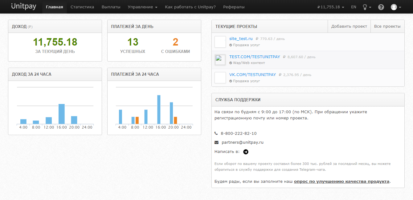Switch language to EN
The height and width of the screenshot is (200, 413).
point(354,7)
